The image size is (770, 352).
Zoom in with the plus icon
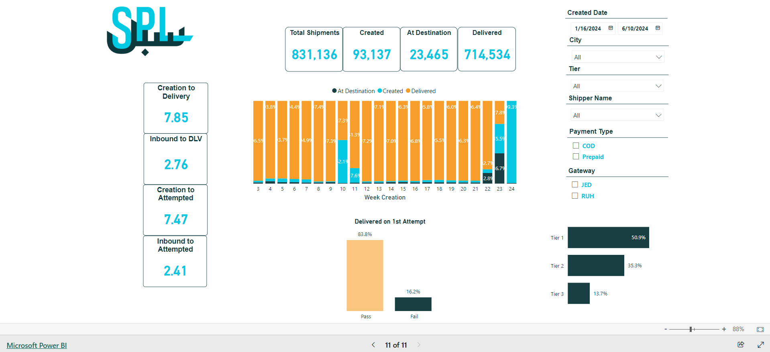[x=724, y=329]
